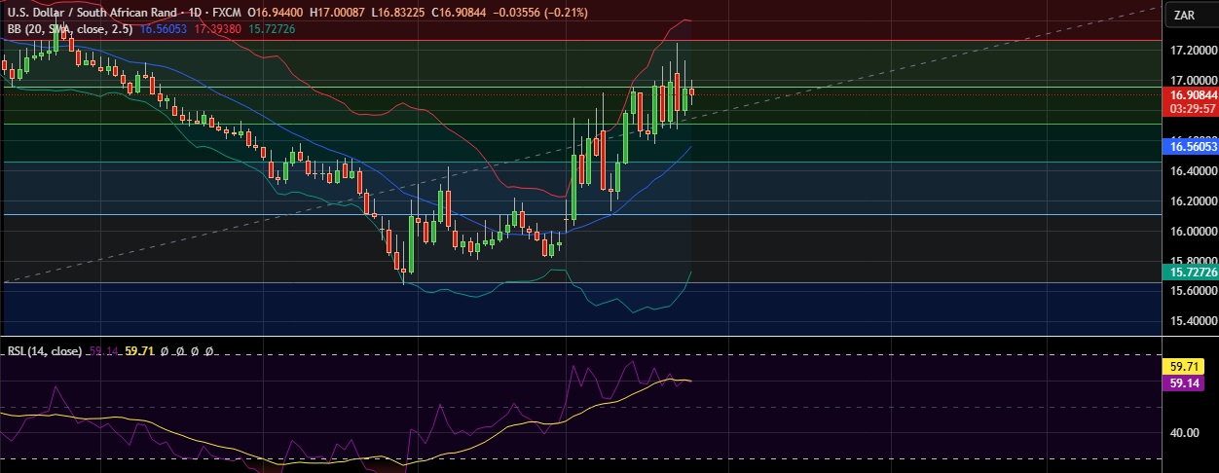
Task: Select the close value C16.90844
Action: 459,14
